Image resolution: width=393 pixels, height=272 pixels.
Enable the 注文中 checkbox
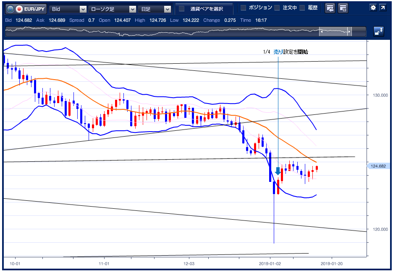[x=277, y=8]
